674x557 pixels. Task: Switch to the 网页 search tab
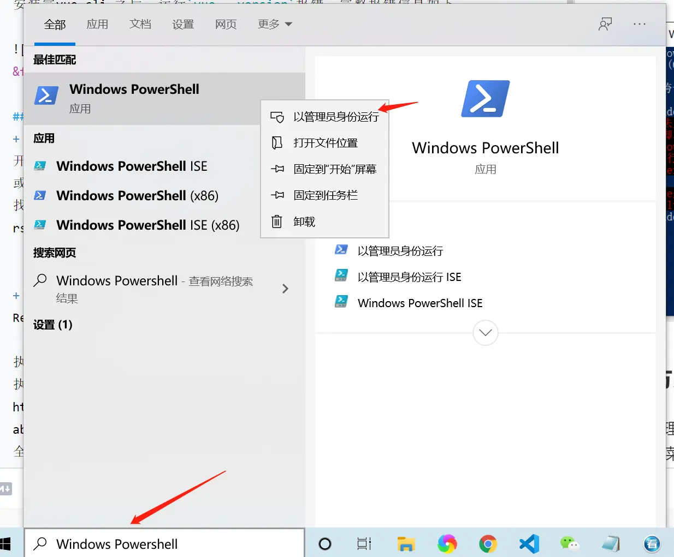tap(226, 25)
